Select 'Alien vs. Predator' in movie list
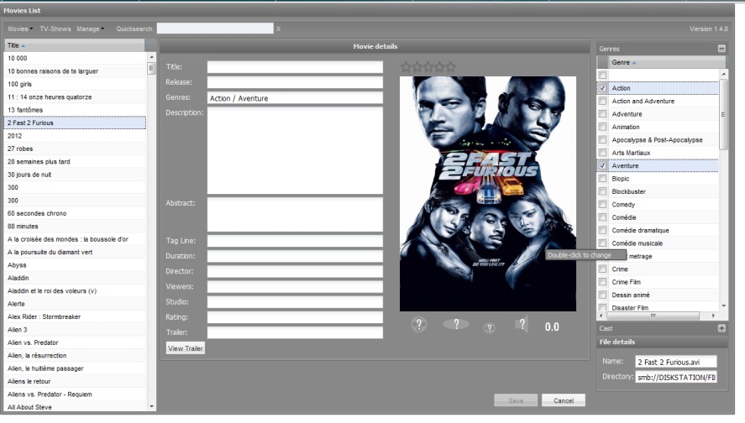 tap(75, 342)
